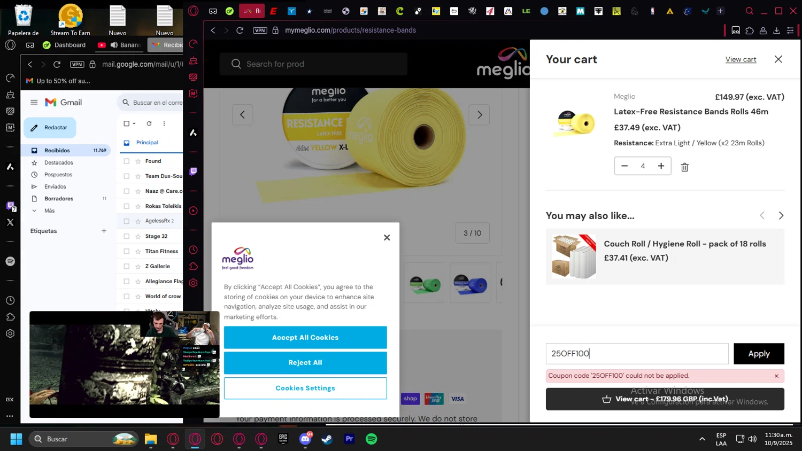Open browser extensions cube icon

pos(750,30)
